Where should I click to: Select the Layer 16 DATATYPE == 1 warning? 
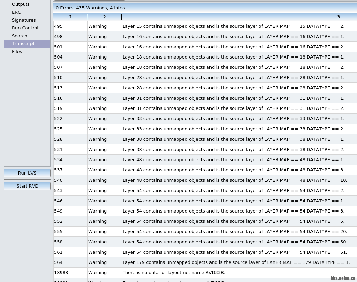click(x=233, y=37)
